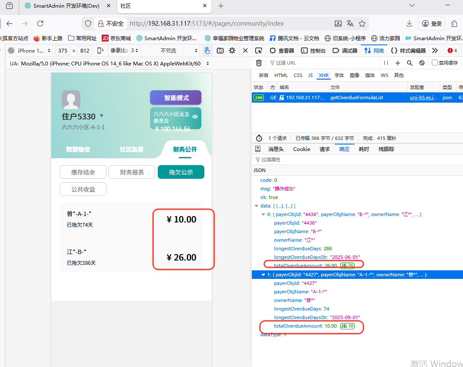Click the element picker icon
Image resolution: width=463 pixels, height=367 pixels.
tap(258, 50)
